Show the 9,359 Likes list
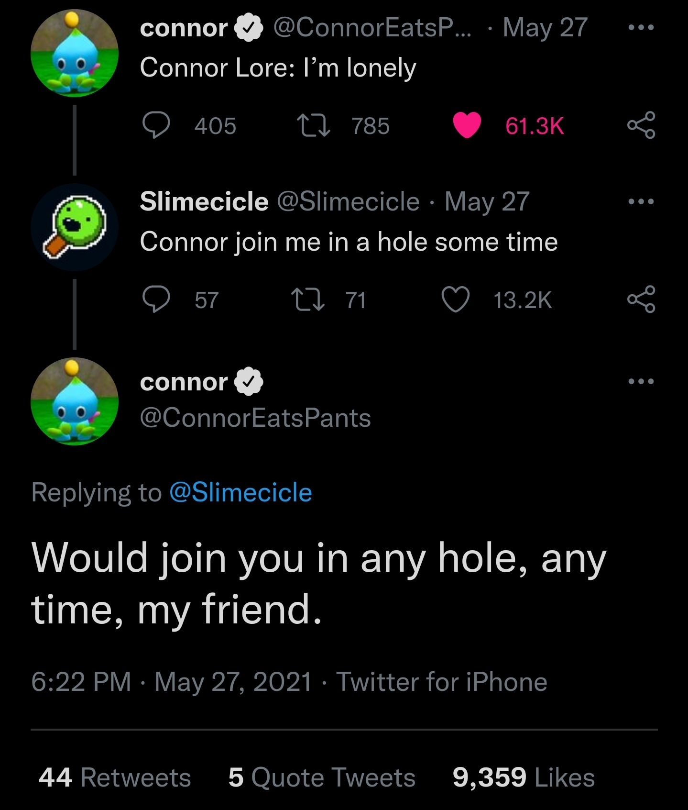This screenshot has width=688, height=810. pos(524,777)
